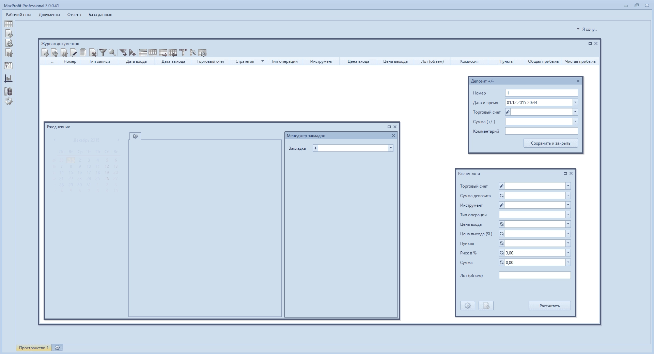Open settings gear in the sidebar
Image resolution: width=654 pixels, height=354 pixels.
tap(9, 101)
